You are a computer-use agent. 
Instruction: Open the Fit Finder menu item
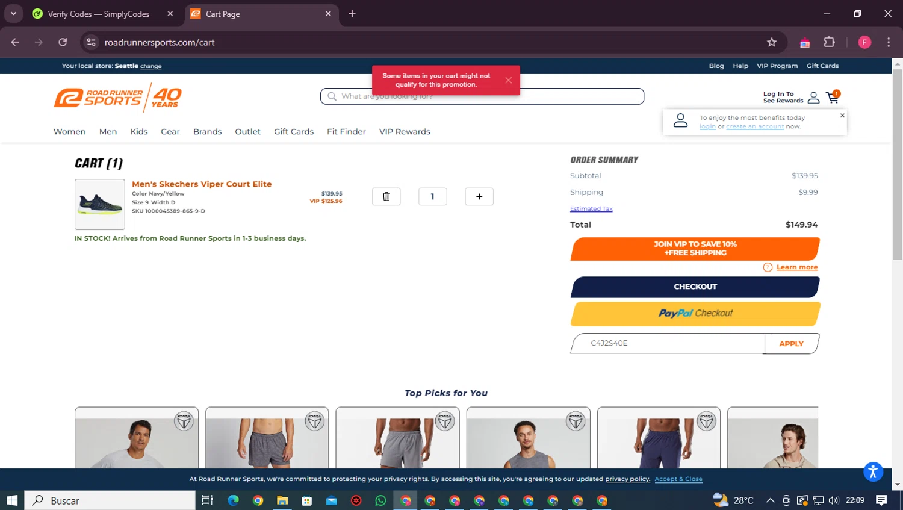[347, 132]
